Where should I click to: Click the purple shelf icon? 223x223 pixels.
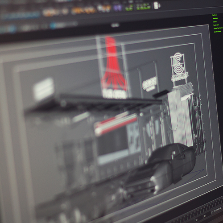tap(117, 8)
